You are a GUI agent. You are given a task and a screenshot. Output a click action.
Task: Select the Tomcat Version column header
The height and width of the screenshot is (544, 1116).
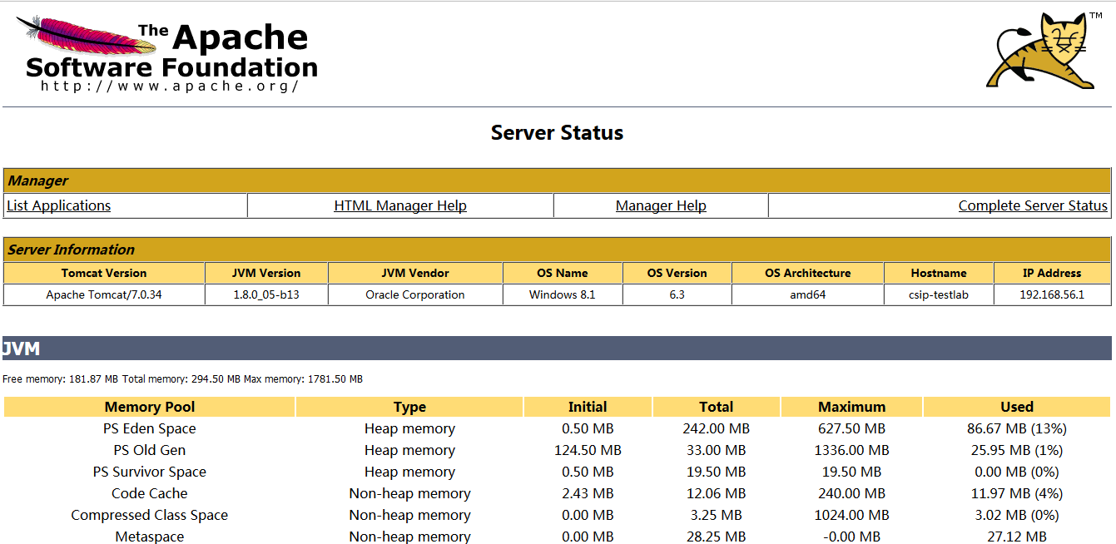[104, 273]
